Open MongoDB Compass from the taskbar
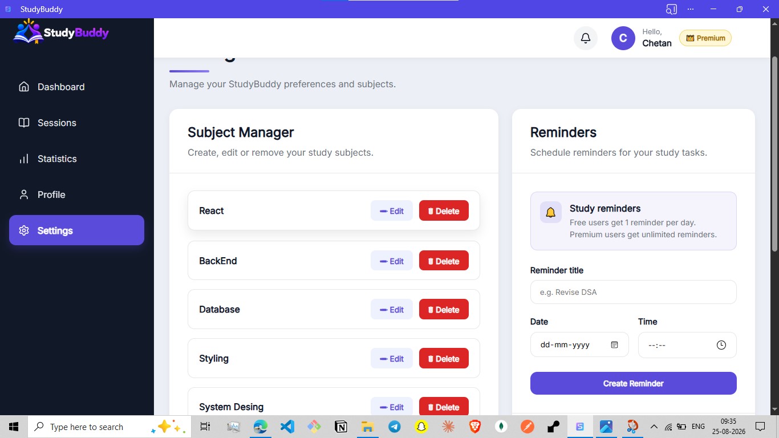 pyautogui.click(x=501, y=427)
